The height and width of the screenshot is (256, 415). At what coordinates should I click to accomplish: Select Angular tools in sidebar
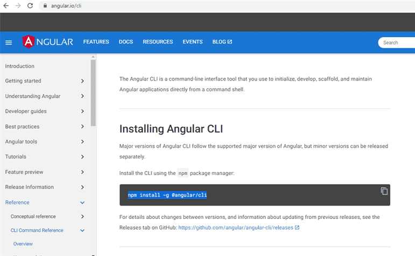[x=21, y=142]
